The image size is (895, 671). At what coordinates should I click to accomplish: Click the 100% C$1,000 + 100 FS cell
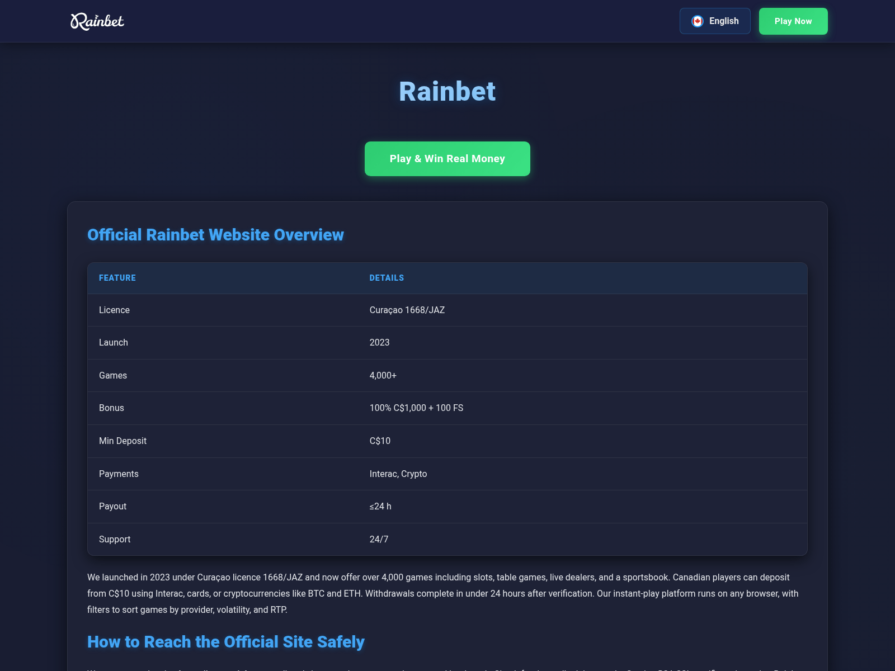(x=416, y=408)
